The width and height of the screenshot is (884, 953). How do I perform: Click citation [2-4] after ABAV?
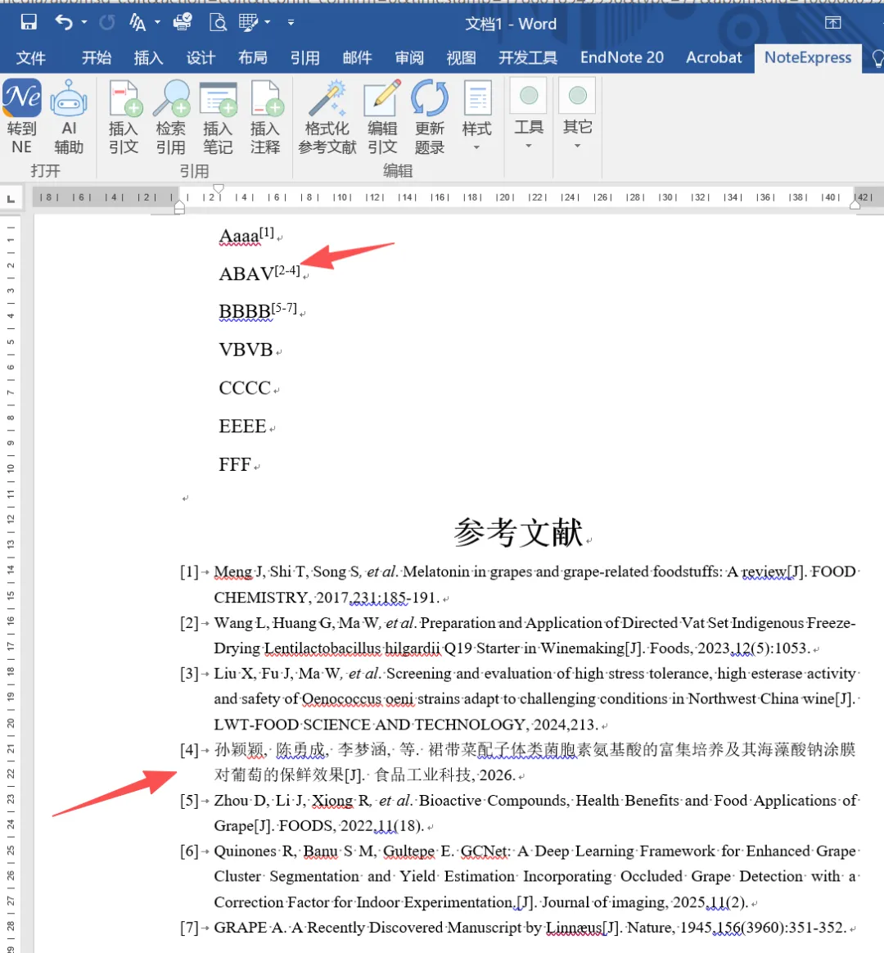(x=287, y=270)
